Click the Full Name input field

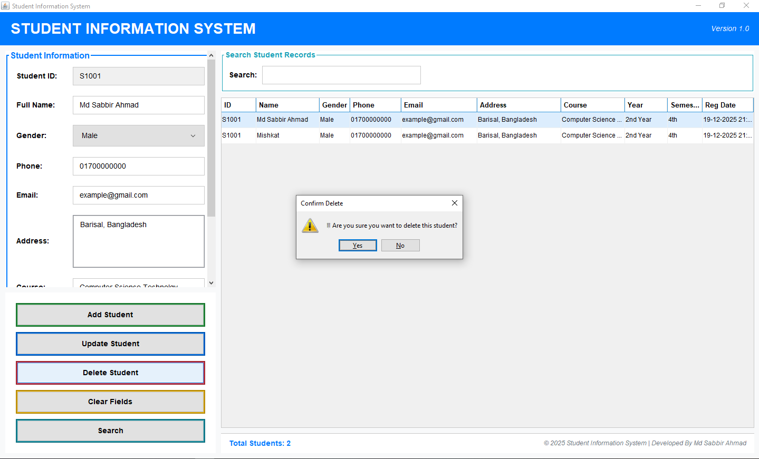coord(139,105)
